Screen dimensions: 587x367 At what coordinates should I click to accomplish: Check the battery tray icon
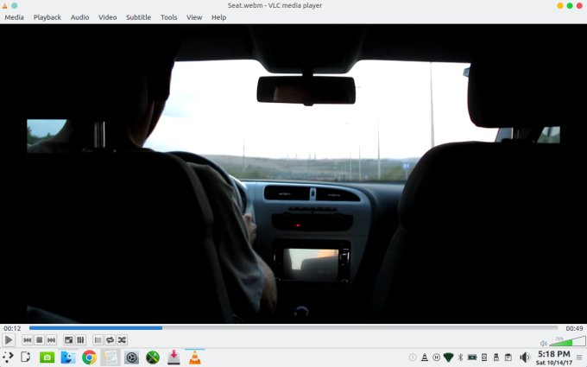point(472,358)
